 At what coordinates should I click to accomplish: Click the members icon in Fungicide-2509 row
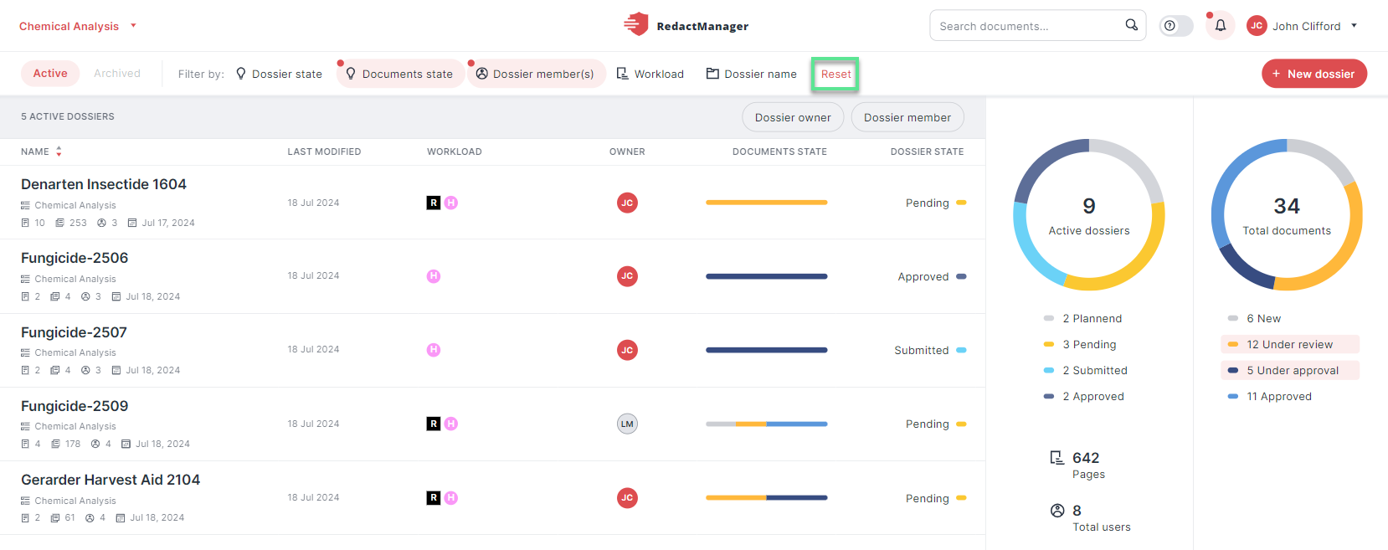pos(95,444)
